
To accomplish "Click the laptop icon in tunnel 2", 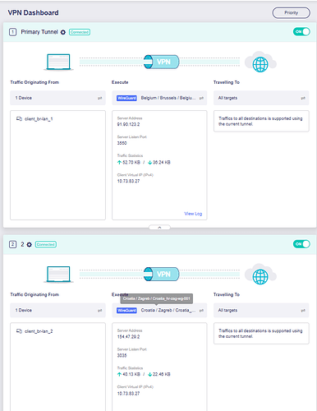I will pyautogui.click(x=58, y=275).
